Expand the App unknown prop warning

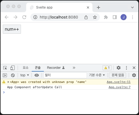[8, 82]
